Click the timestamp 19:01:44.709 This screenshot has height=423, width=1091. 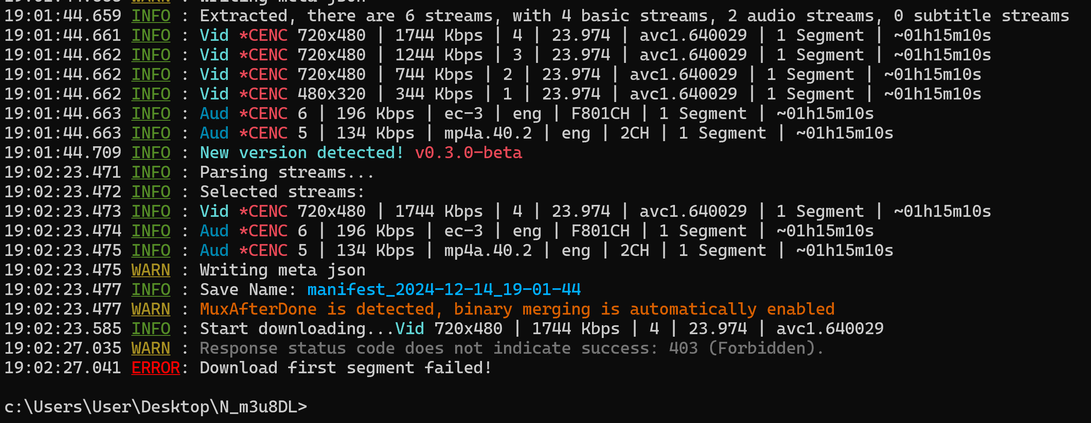point(63,153)
